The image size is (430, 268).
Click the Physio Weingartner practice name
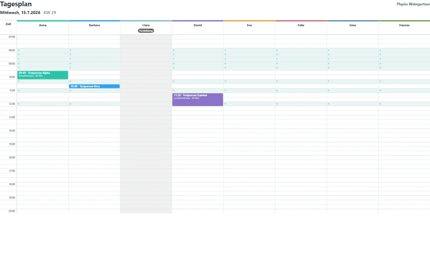pos(413,4)
